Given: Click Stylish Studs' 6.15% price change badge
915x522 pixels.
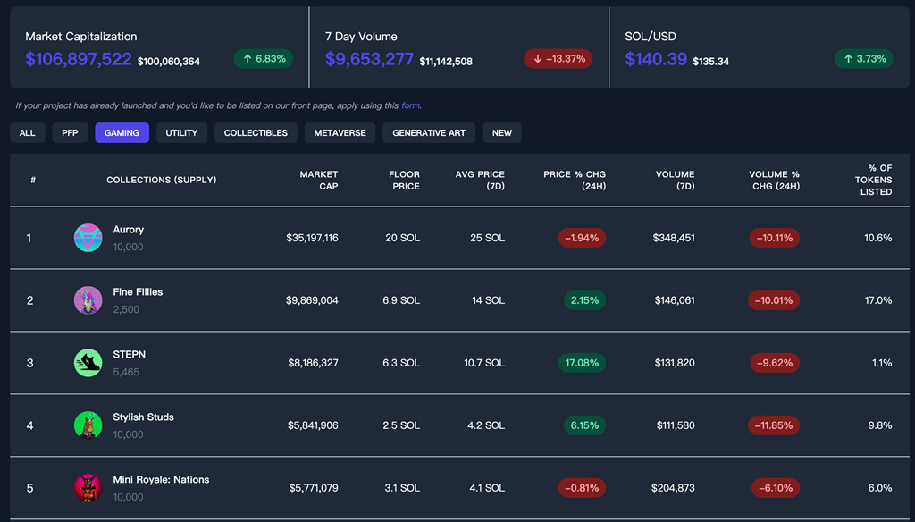Looking at the screenshot, I should tap(584, 425).
